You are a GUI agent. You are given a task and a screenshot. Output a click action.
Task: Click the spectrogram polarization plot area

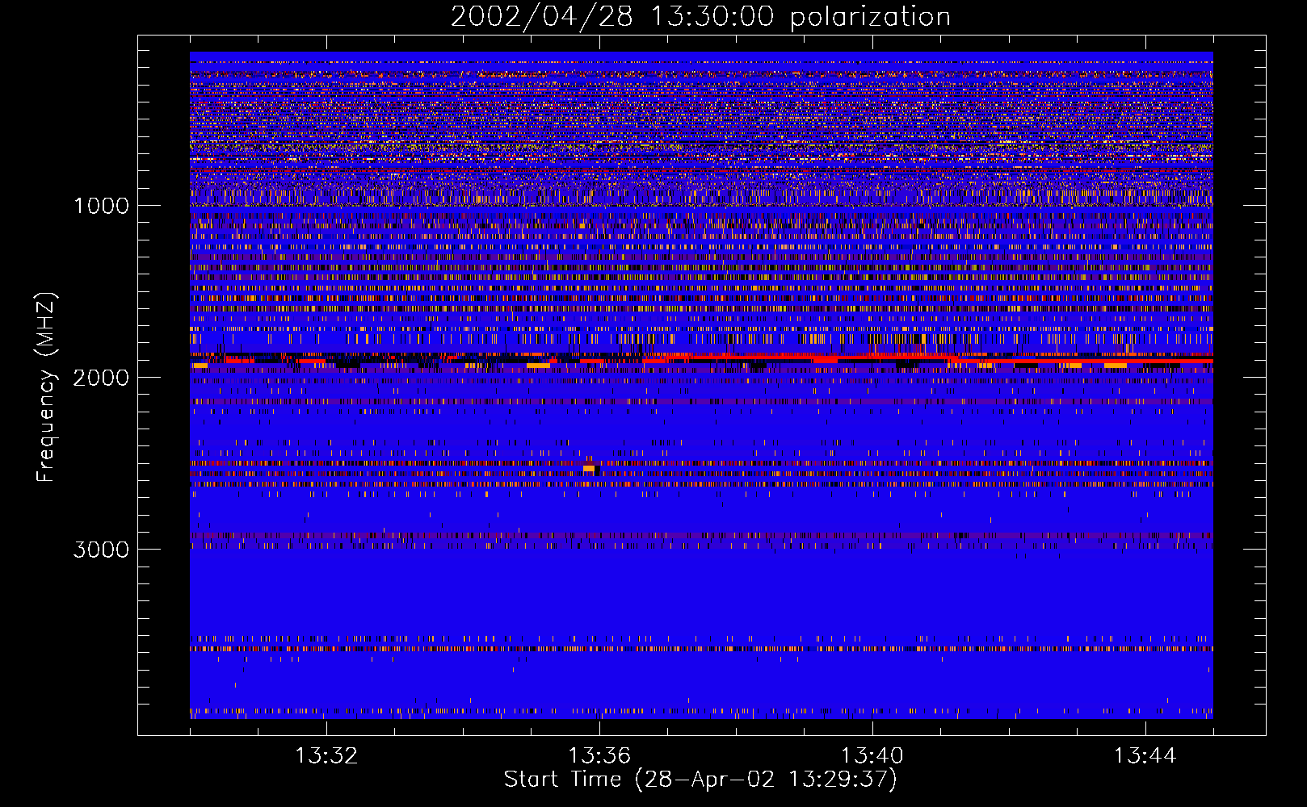click(701, 385)
